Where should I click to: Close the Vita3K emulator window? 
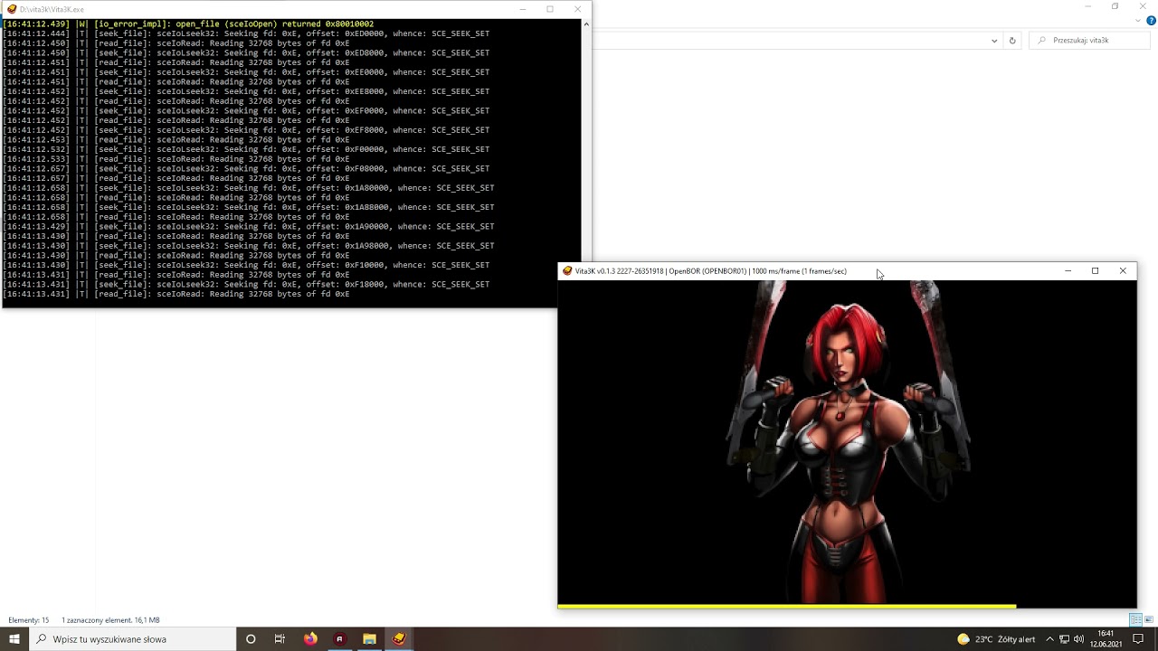[1123, 271]
